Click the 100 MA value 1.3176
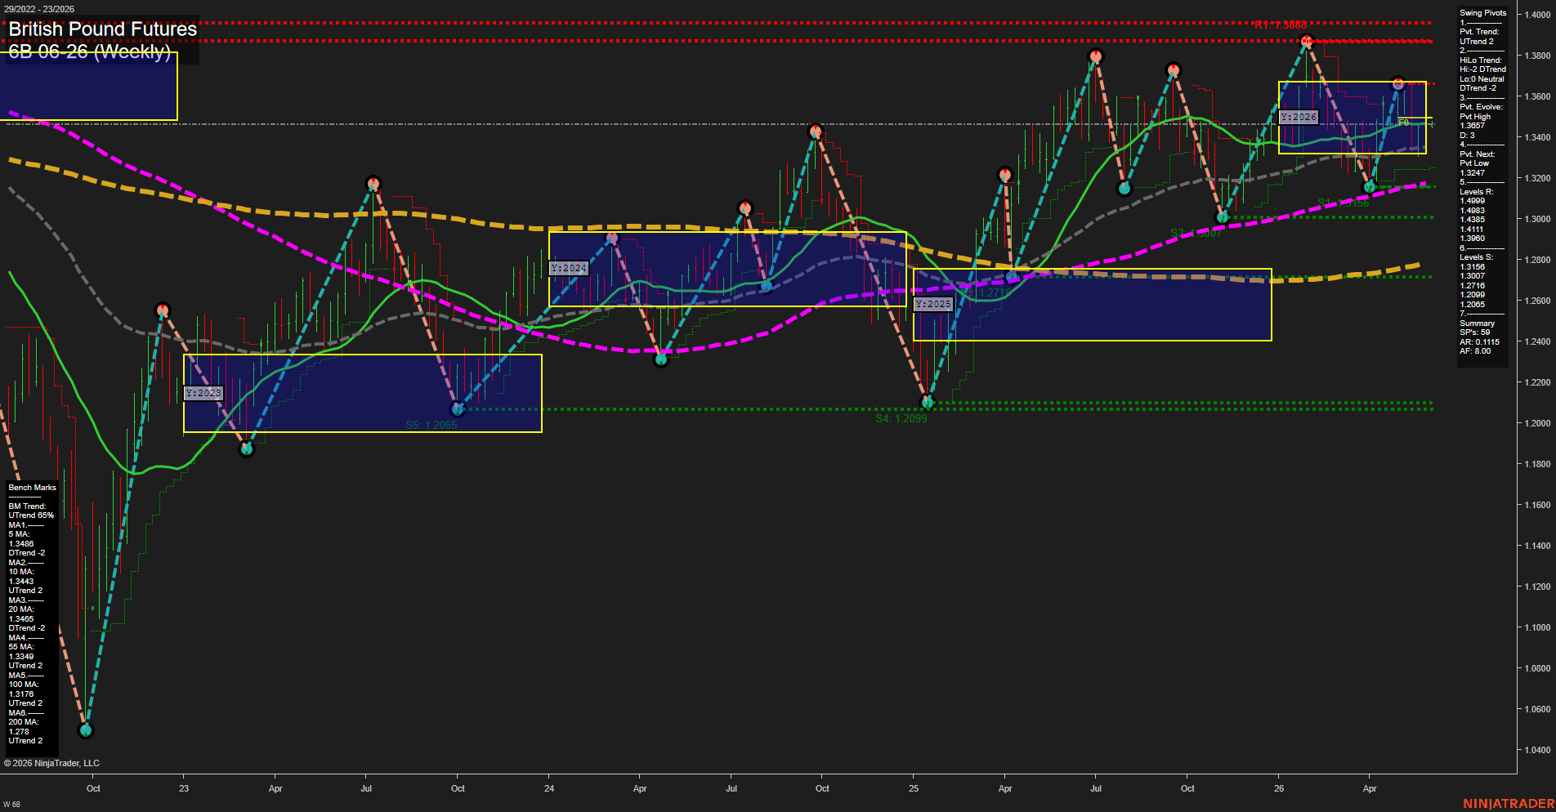Screen dimensions: 1556x812 point(21,694)
